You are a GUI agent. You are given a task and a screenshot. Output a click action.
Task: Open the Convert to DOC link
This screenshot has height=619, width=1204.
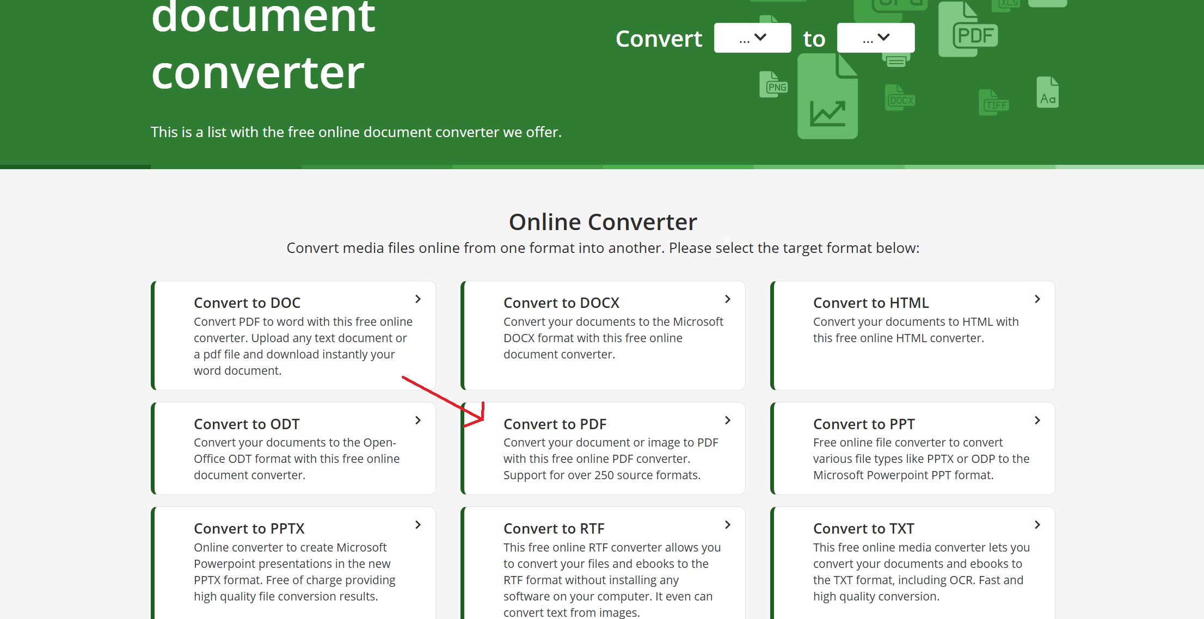[247, 303]
